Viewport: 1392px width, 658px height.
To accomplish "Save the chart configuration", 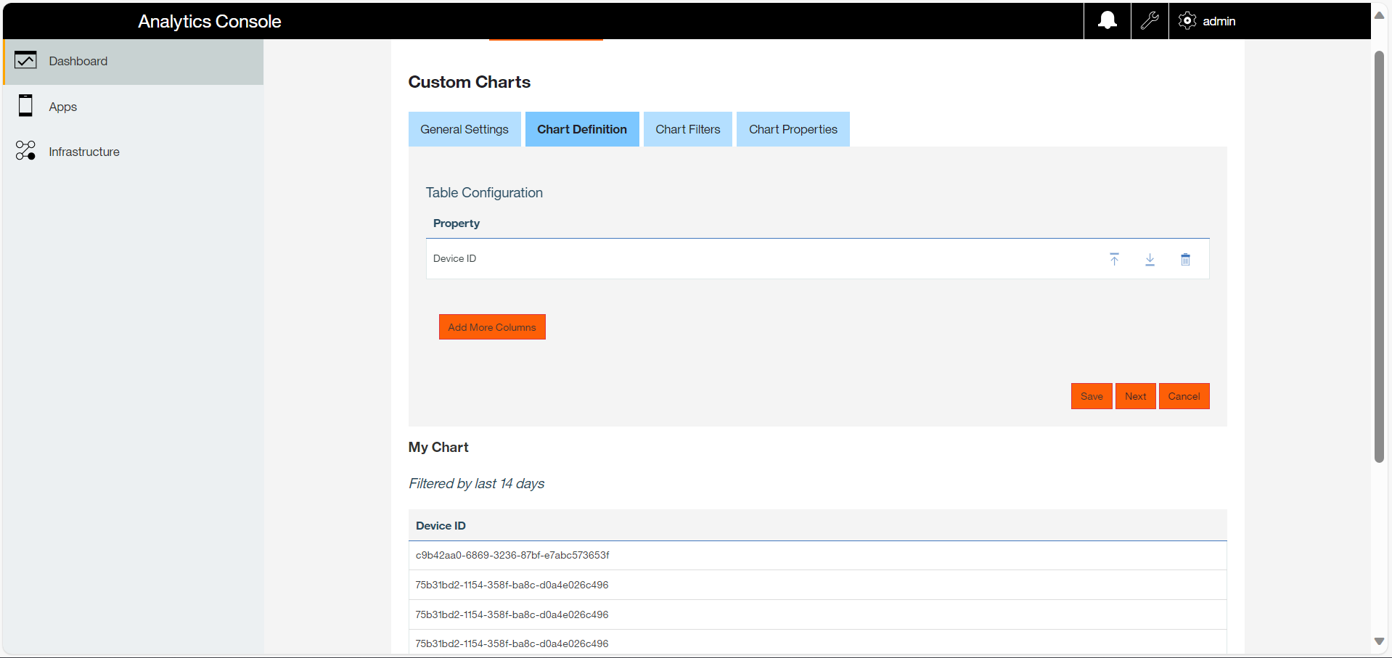I will pyautogui.click(x=1092, y=396).
